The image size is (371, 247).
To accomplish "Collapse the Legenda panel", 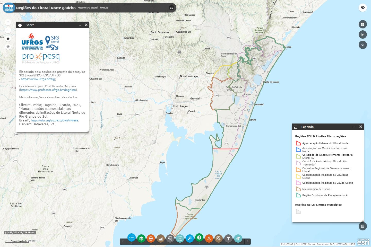I will point(355,127).
